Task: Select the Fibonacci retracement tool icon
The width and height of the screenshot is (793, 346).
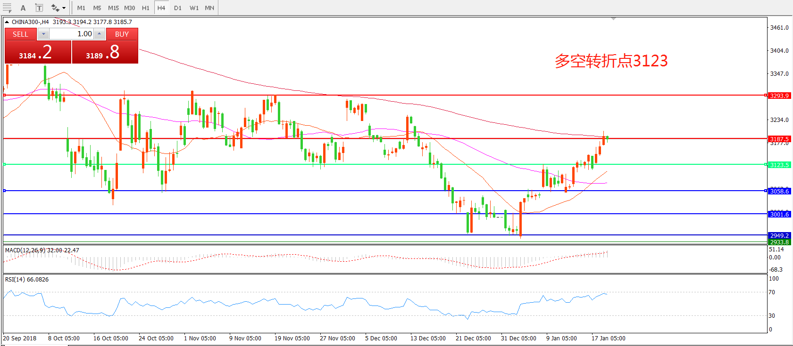Action: tap(7, 8)
